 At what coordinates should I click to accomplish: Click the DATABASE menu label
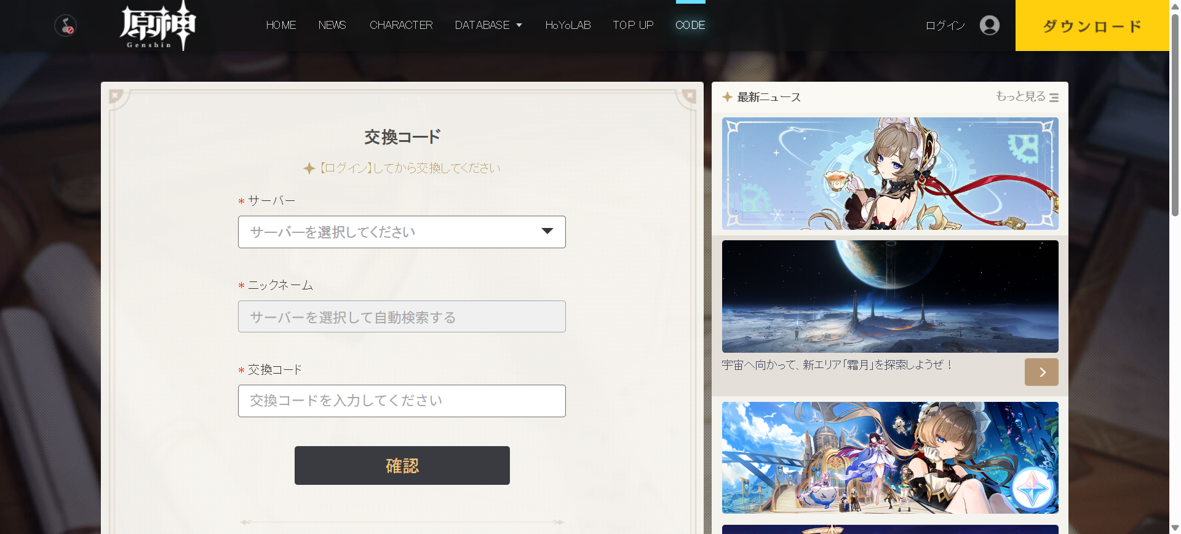pos(482,25)
